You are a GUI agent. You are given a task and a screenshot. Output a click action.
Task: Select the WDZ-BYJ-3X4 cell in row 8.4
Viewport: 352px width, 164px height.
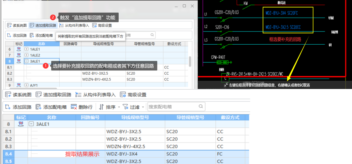(x=135, y=154)
